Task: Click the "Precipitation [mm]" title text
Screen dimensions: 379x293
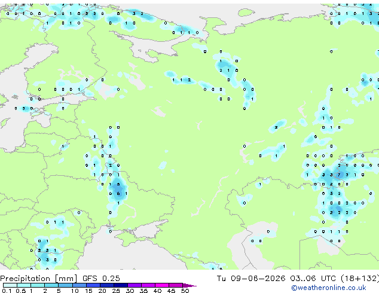Action: click(39, 279)
